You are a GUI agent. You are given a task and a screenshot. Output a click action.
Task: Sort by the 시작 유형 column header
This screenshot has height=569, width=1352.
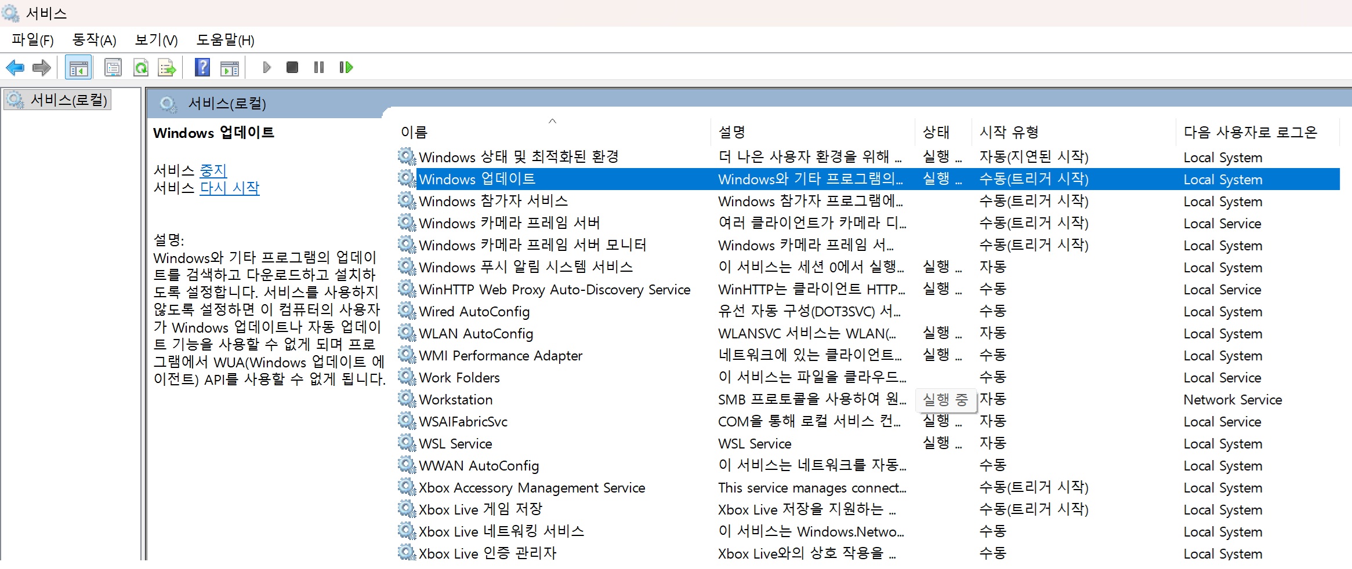[x=1074, y=132]
